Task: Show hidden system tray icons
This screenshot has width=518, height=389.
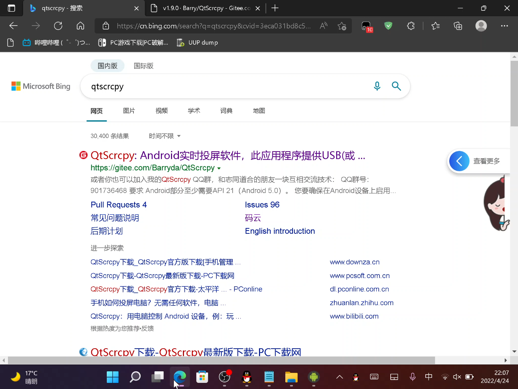Action: point(339,377)
